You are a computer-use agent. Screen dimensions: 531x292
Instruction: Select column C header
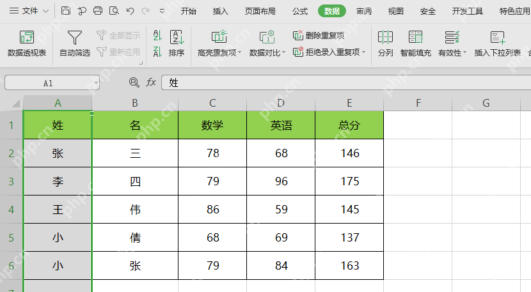point(212,103)
